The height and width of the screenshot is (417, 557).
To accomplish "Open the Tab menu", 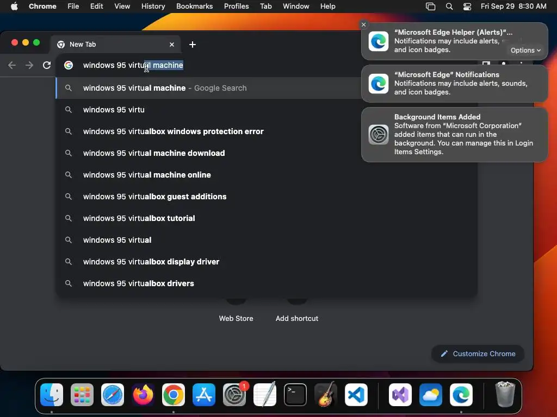I will (x=265, y=7).
